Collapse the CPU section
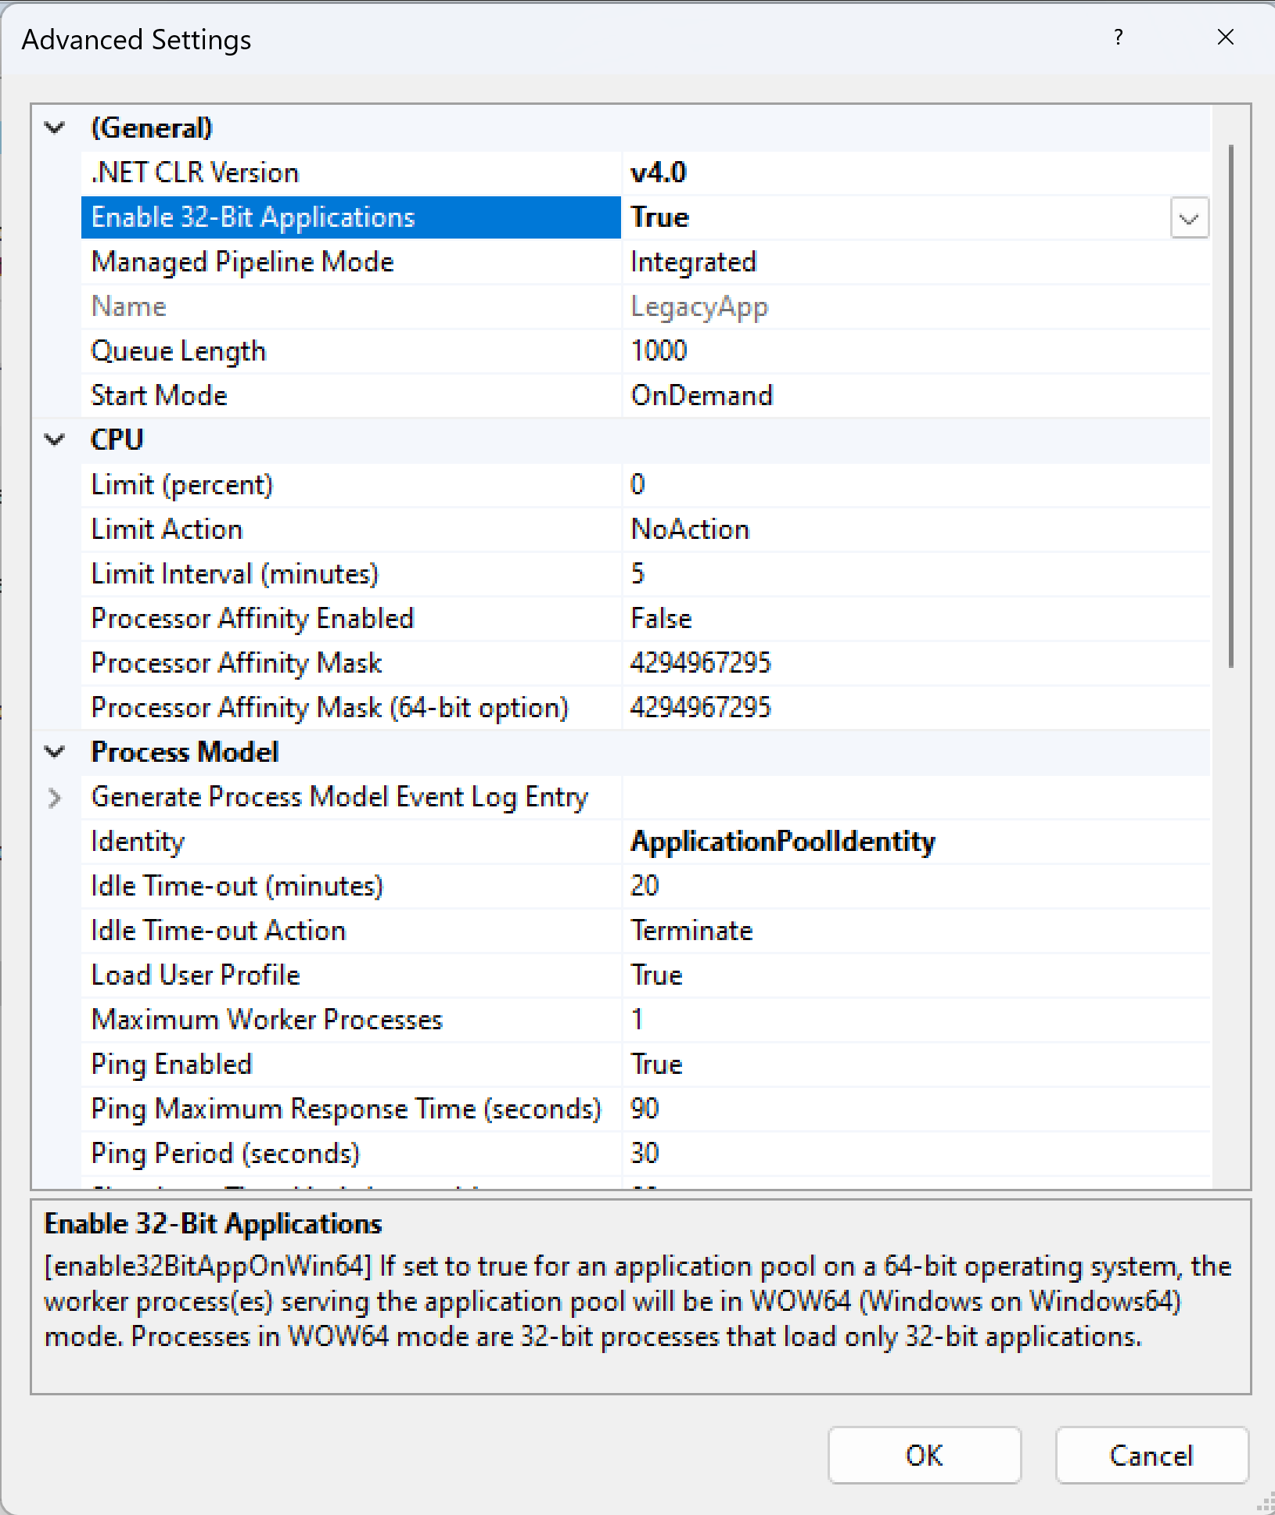The image size is (1275, 1515). click(55, 440)
